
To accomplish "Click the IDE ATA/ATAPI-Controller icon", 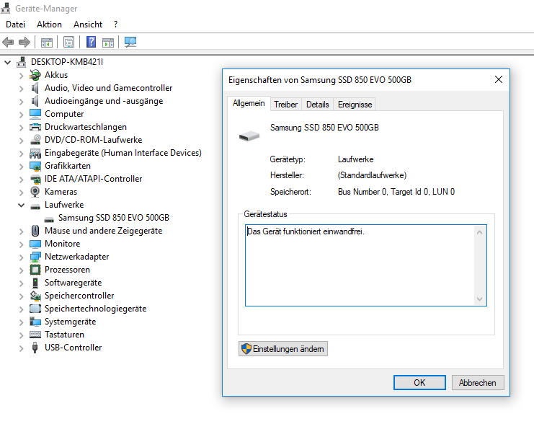I will click(35, 179).
